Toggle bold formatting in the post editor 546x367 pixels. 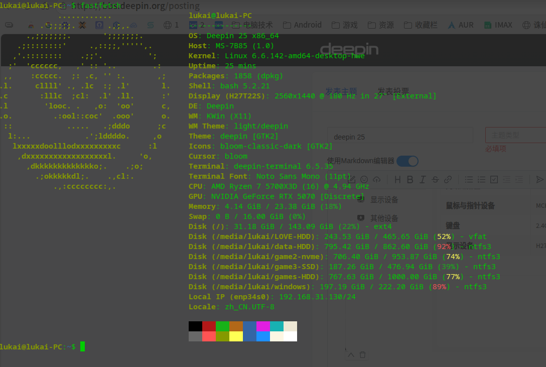[410, 179]
